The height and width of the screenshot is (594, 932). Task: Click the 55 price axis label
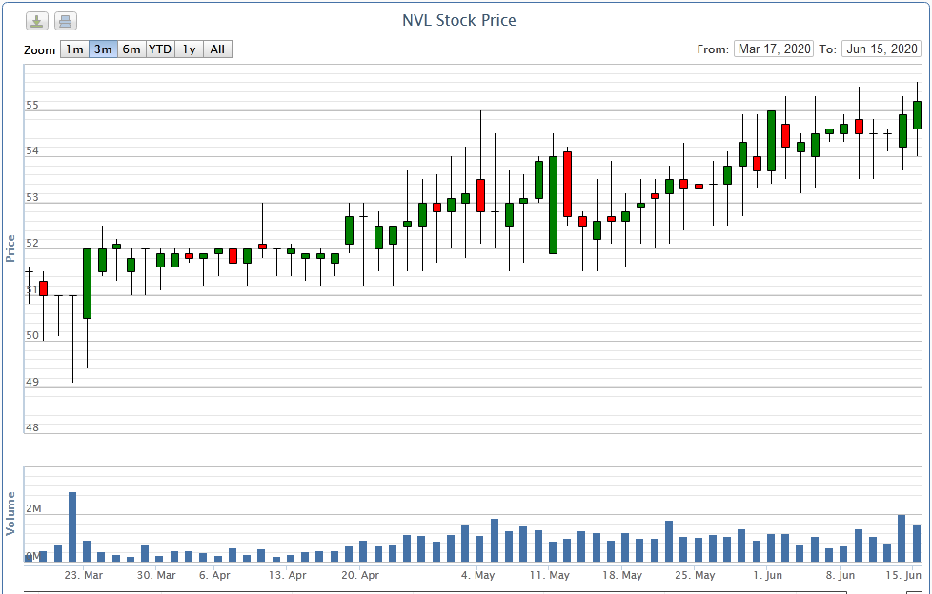(32, 105)
